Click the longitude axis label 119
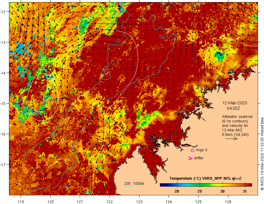 21,202
